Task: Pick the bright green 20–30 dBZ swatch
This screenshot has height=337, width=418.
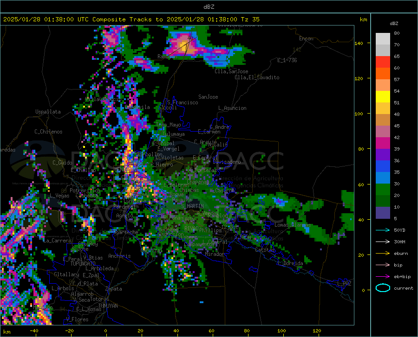Action: point(383,190)
